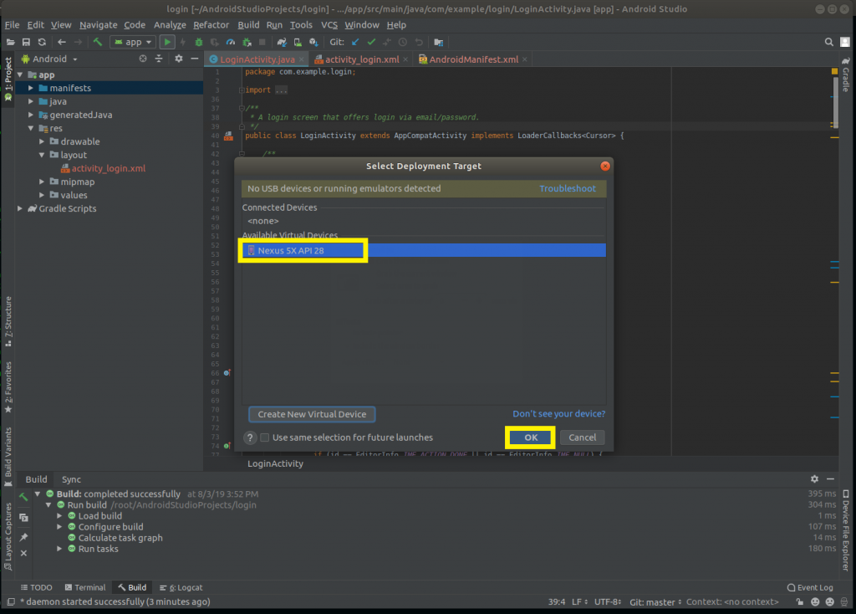Click the Make Project hammer icon in toolbar

tap(98, 42)
